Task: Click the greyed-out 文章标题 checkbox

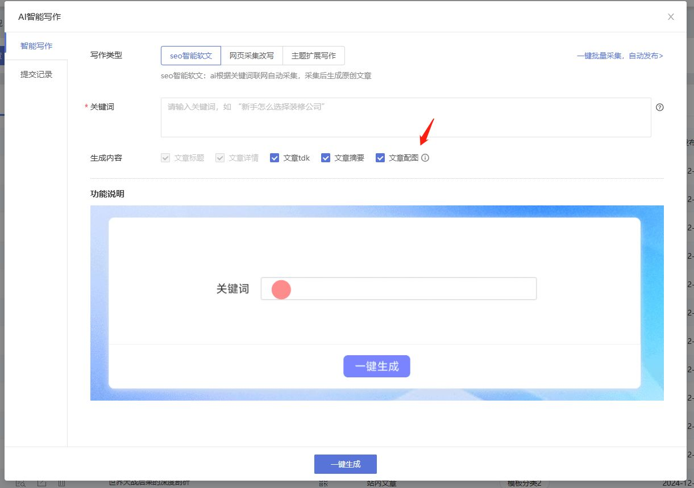Action: 165,158
